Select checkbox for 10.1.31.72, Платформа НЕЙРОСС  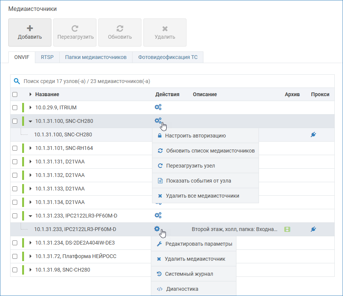tap(15, 256)
